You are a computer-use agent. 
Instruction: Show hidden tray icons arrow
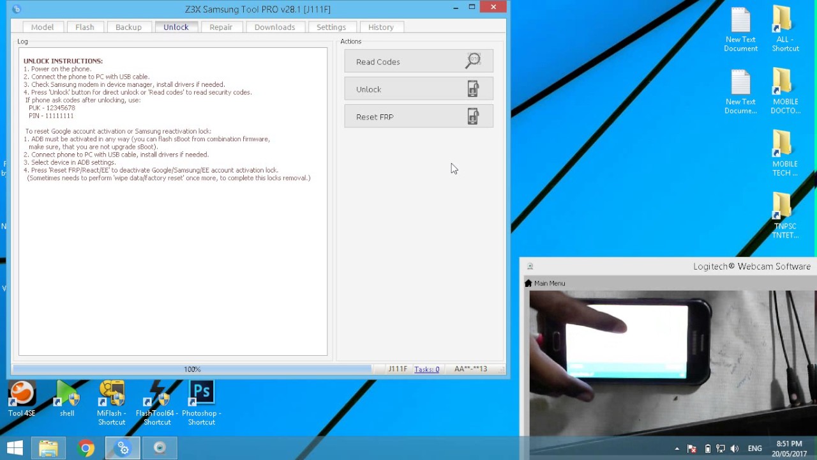click(677, 448)
